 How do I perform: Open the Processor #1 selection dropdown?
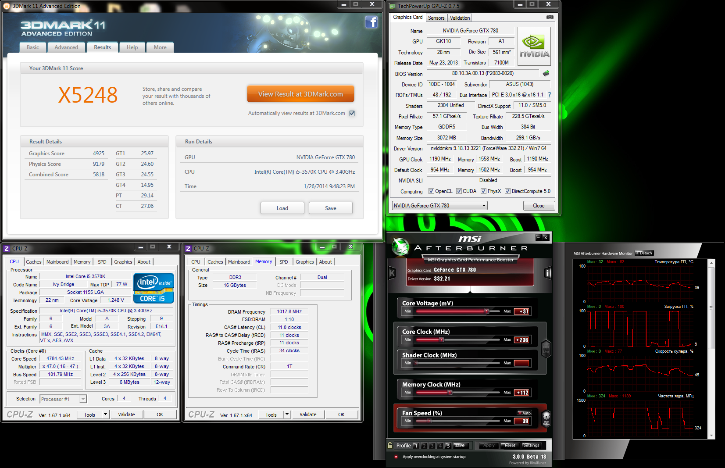pos(63,399)
